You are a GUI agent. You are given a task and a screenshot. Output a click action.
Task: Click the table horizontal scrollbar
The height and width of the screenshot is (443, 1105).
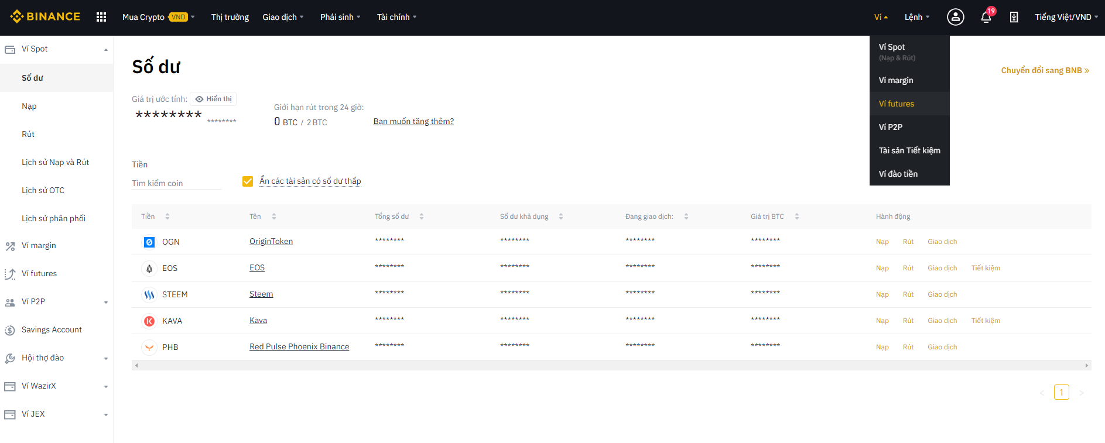pyautogui.click(x=611, y=365)
